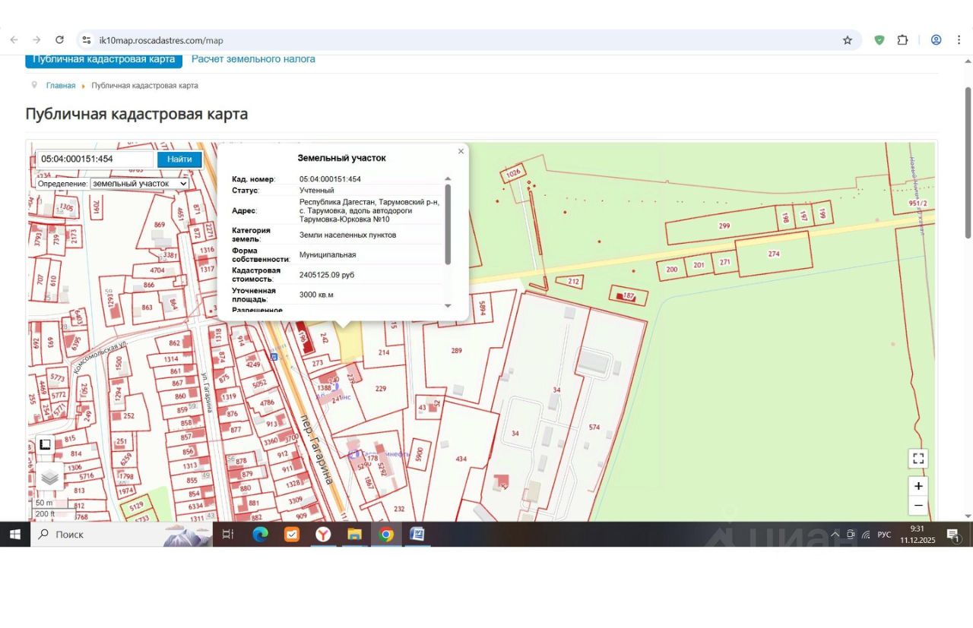This screenshot has width=973, height=628.
Task: Select parcel 299 on the map
Action: click(724, 226)
